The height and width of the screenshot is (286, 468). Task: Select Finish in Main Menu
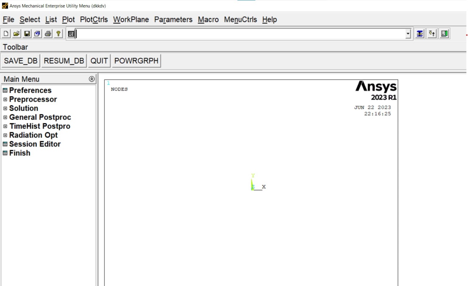click(x=20, y=153)
